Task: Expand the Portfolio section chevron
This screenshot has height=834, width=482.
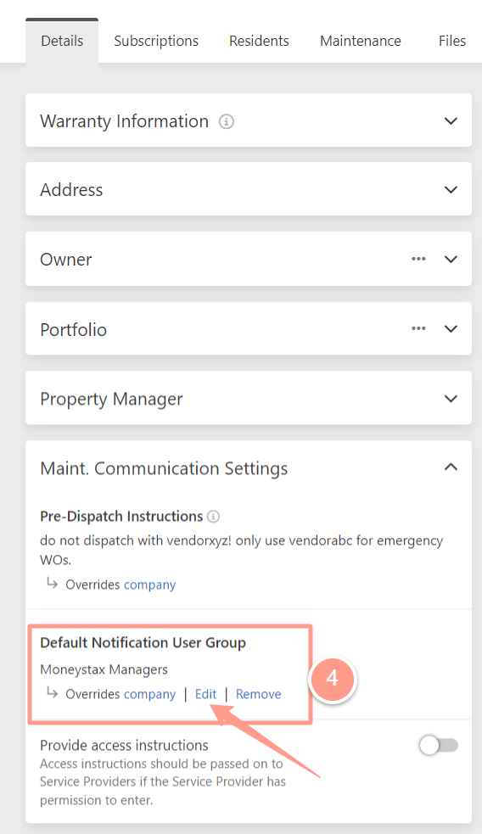Action: tap(451, 328)
